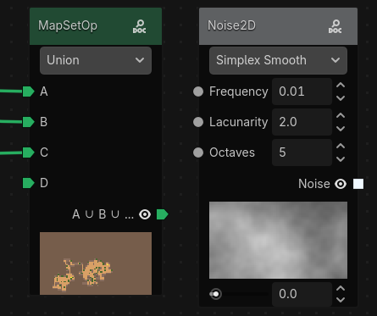Click the Lacunarity input port circle
377x316 pixels.
(x=198, y=122)
